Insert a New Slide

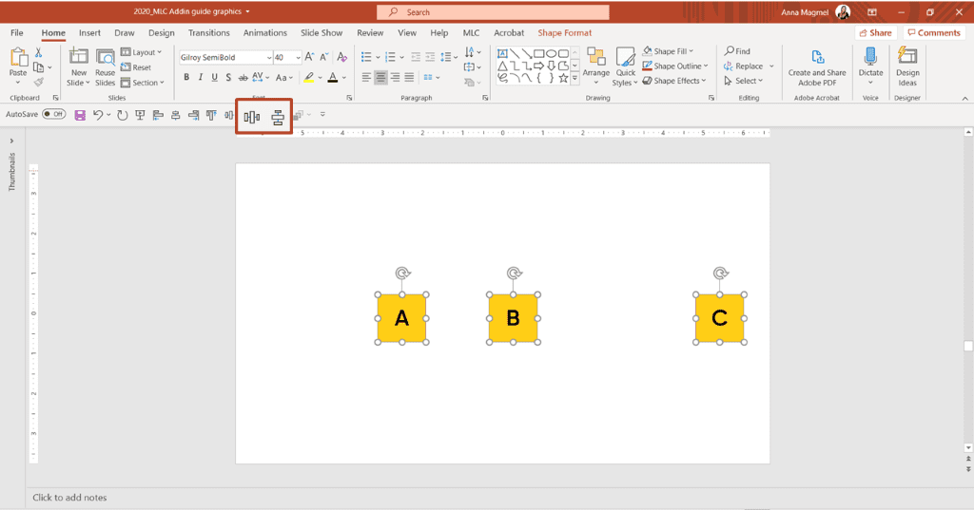(78, 66)
